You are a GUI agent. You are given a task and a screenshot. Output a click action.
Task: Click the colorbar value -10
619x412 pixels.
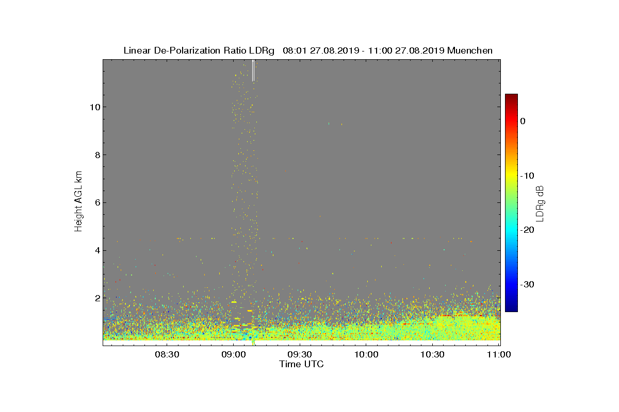point(527,176)
